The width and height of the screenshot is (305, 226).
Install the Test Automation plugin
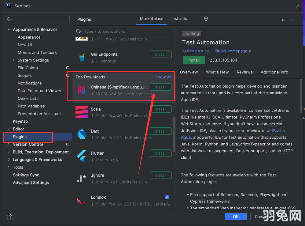click(194, 60)
